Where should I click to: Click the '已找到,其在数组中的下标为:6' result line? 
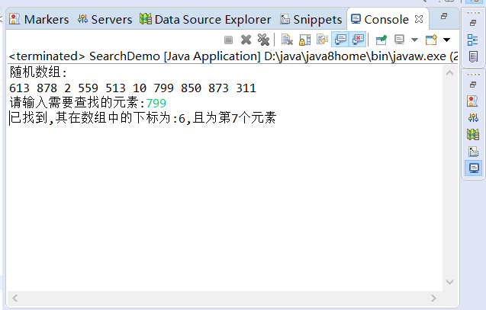tap(143, 118)
